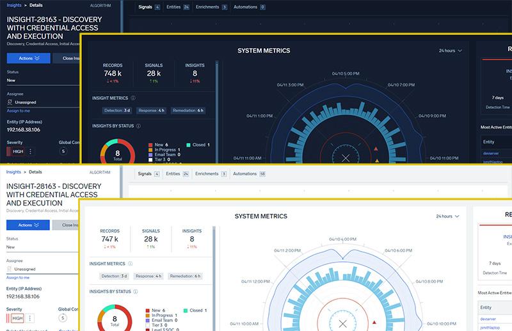Screen dimensions: 512x331
Task: Click the Insights breadcrumb in light-theme view
Action: 13,172
